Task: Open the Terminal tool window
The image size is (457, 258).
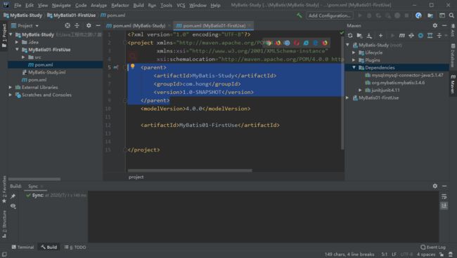Action: (x=22, y=247)
